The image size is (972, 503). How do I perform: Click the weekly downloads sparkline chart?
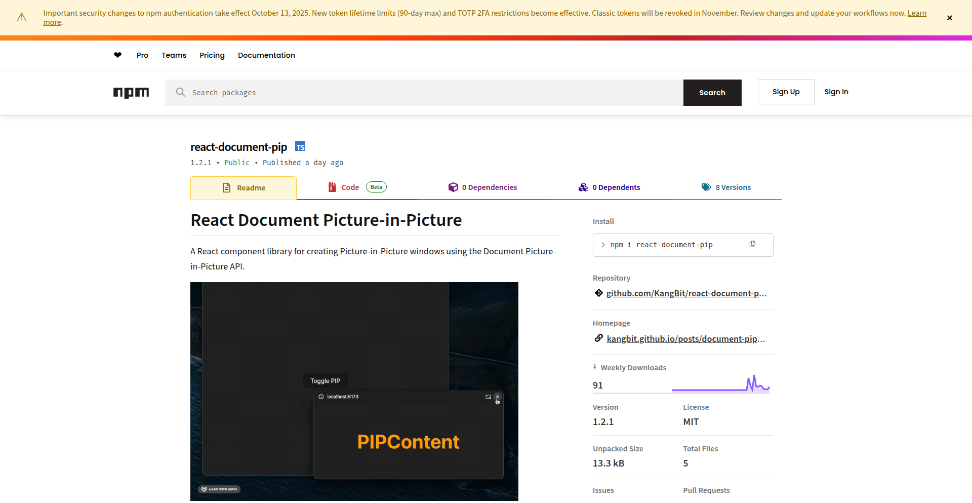coord(721,384)
